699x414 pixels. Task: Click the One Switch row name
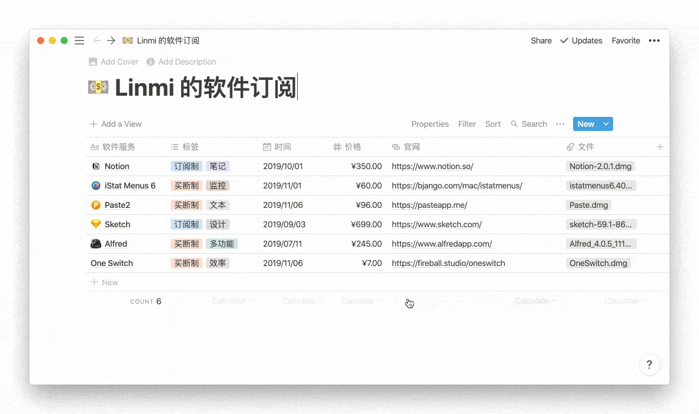pyautogui.click(x=112, y=263)
